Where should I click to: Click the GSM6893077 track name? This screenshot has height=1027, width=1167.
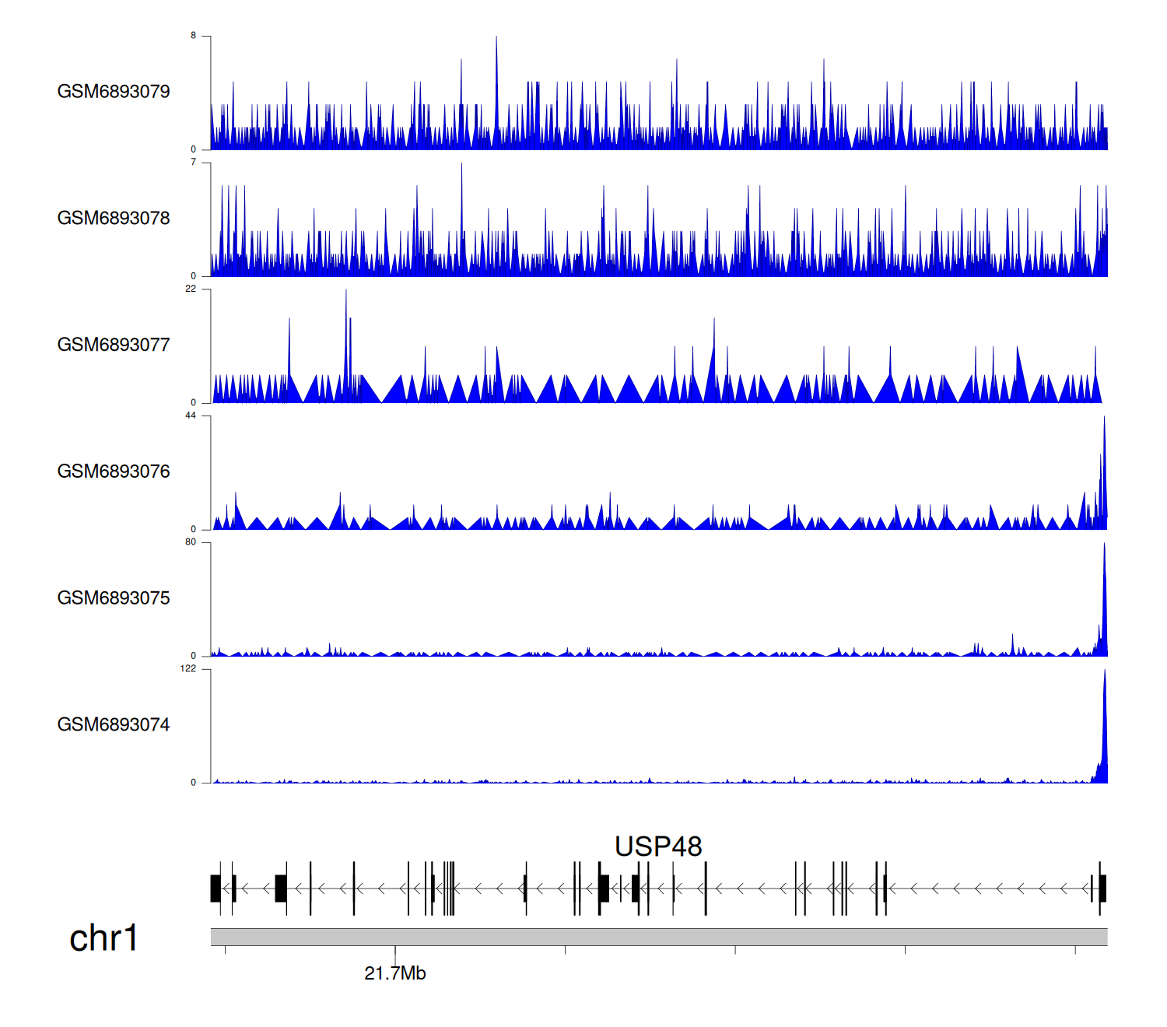tap(114, 345)
